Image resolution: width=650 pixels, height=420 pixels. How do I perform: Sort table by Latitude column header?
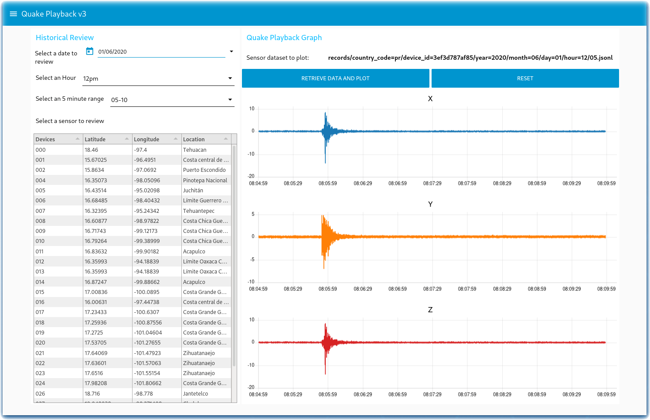tap(107, 139)
